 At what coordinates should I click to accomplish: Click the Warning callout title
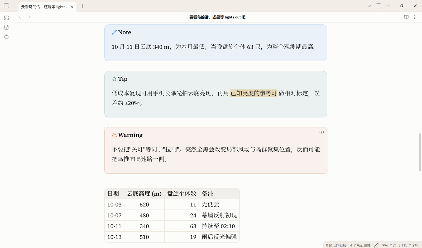(x=130, y=135)
